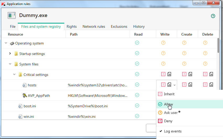Click Delete deny icon for hosts row
This screenshot has width=223, height=139.
[x=205, y=85]
